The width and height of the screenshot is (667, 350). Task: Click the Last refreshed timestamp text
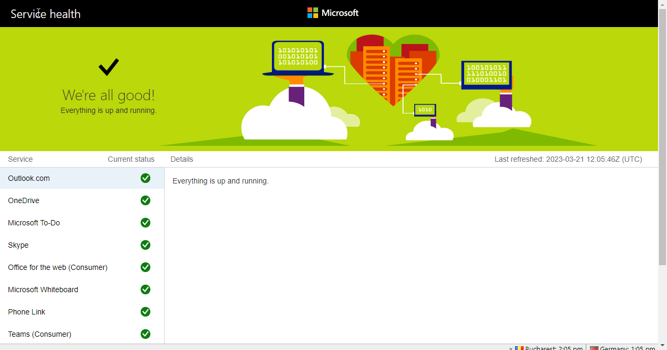[568, 159]
